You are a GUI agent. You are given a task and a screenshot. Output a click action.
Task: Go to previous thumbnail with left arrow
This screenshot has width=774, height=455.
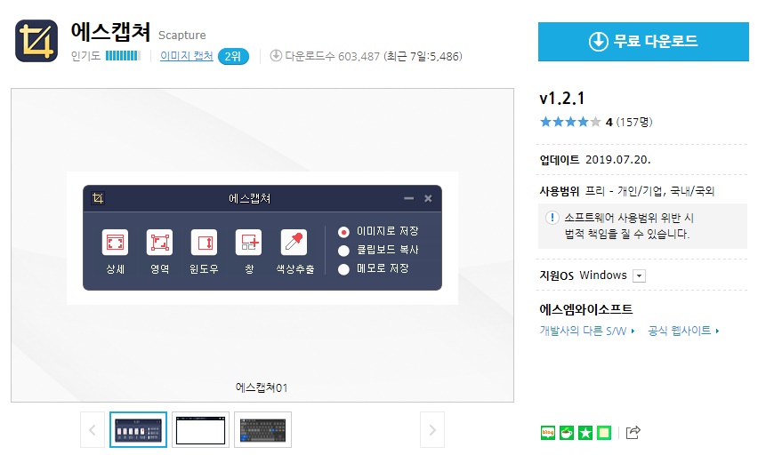coord(93,430)
